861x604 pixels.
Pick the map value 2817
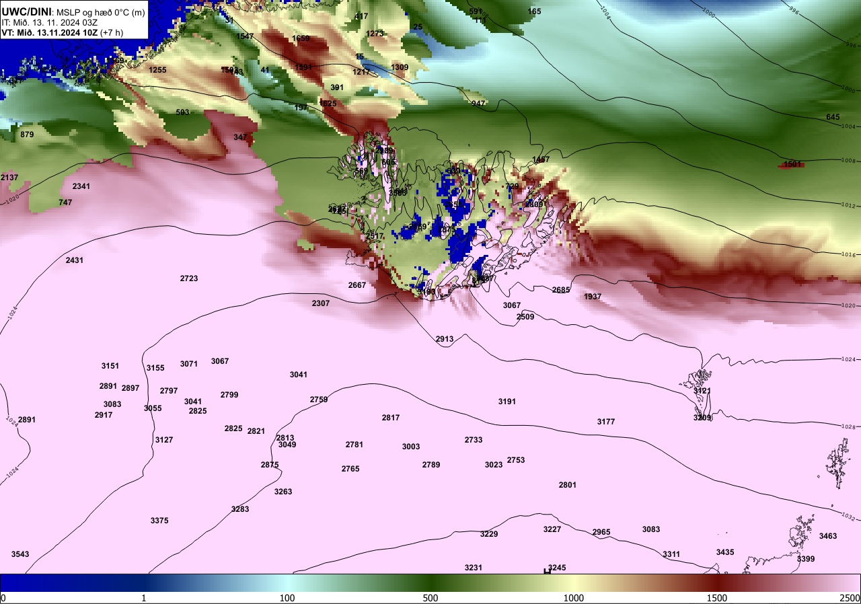391,418
